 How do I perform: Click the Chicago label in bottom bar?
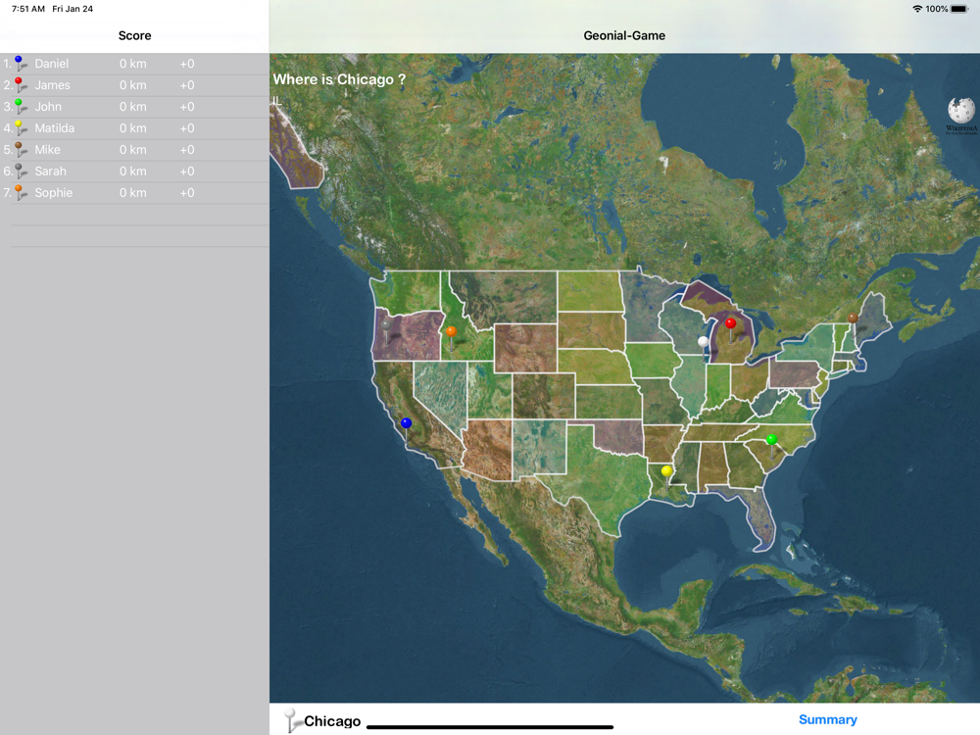click(332, 721)
